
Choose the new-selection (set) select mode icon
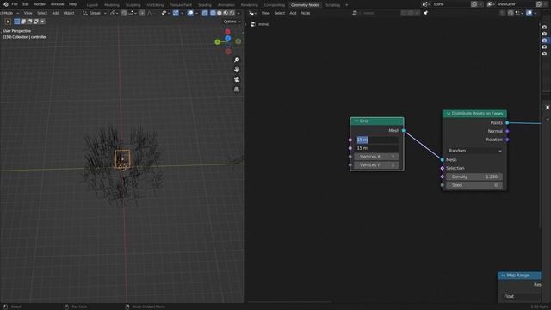[17, 22]
